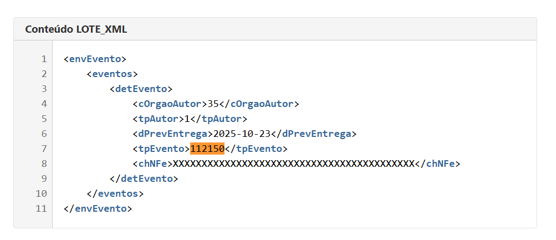
Task: Click the date value 2025-10-23
Action: (242, 134)
